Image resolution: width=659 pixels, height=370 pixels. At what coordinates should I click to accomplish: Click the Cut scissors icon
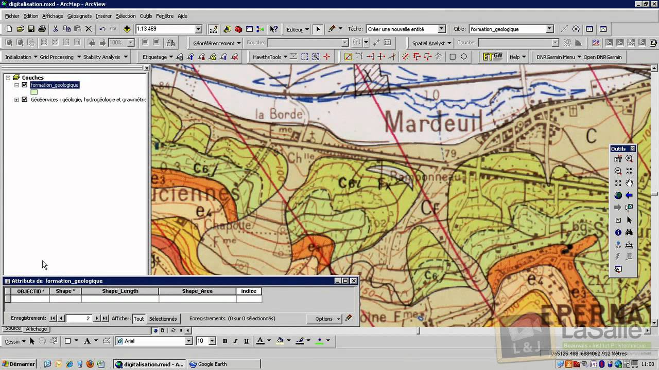(56, 29)
